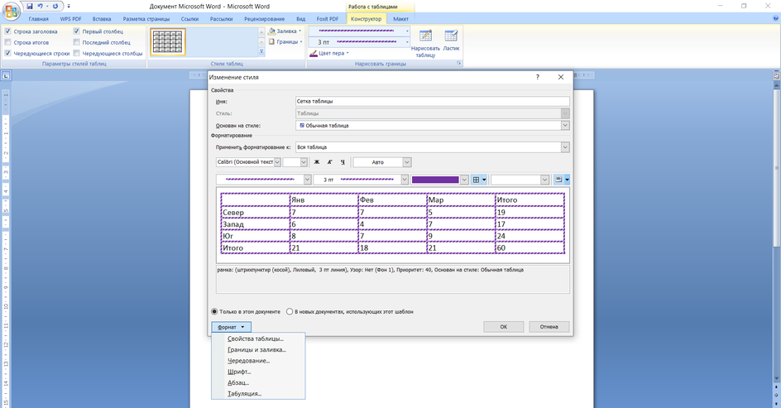Click Отмена button in dialog
The width and height of the screenshot is (781, 408).
[549, 327]
